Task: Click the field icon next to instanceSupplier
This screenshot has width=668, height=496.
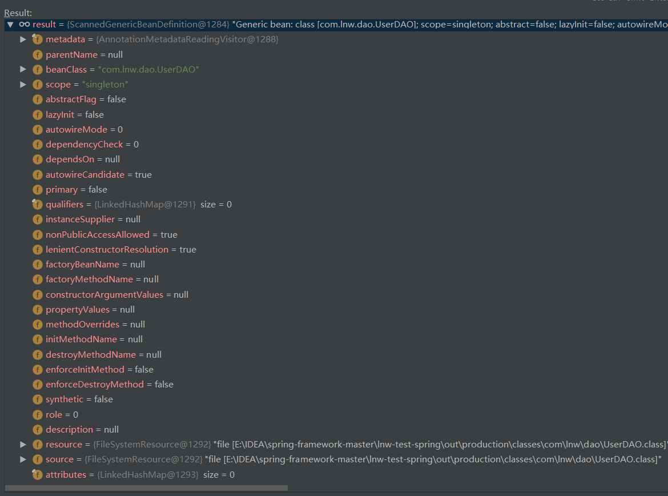Action: [x=38, y=219]
